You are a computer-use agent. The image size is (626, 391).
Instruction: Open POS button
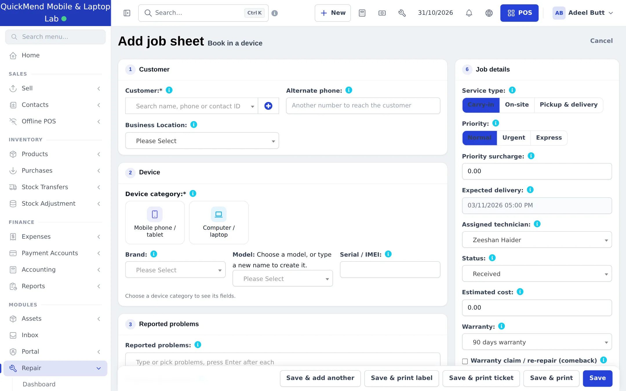519,13
